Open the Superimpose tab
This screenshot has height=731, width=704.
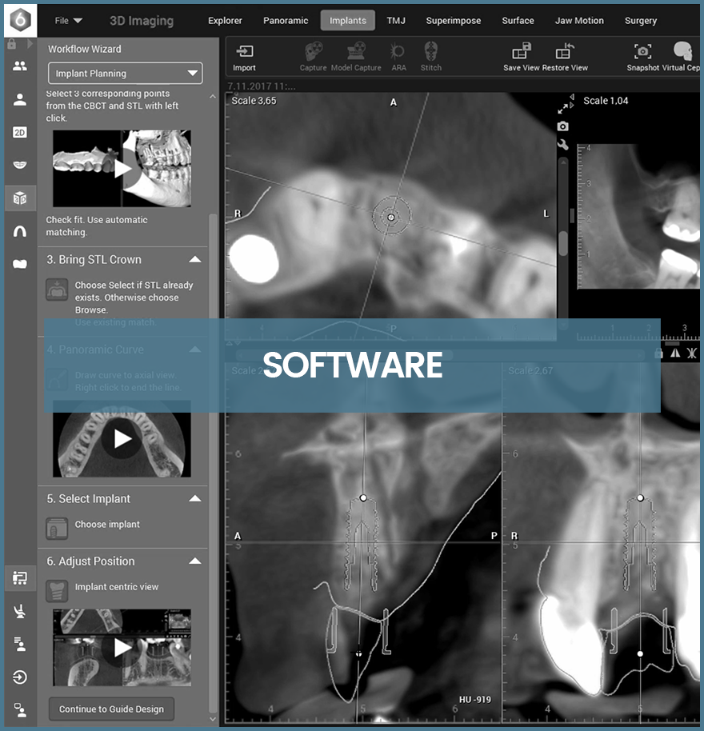(x=453, y=21)
